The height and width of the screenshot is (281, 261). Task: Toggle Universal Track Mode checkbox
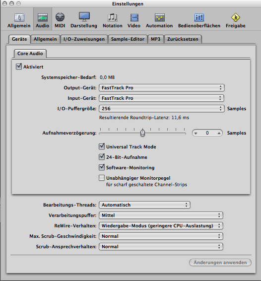(102, 146)
